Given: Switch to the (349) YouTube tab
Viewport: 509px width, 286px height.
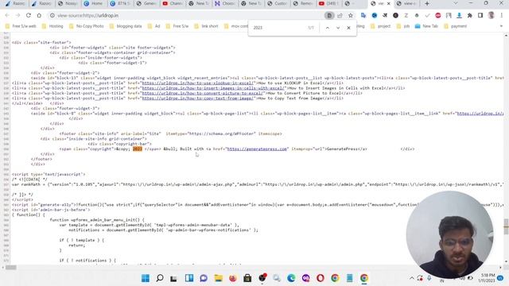Looking at the screenshot, I should pos(328,3).
